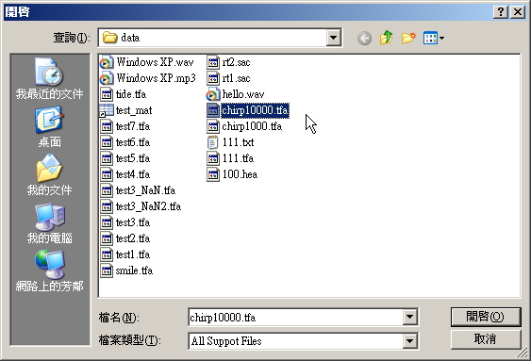Select the file name test5.tfa
The width and height of the screenshot is (531, 361).
coord(133,158)
